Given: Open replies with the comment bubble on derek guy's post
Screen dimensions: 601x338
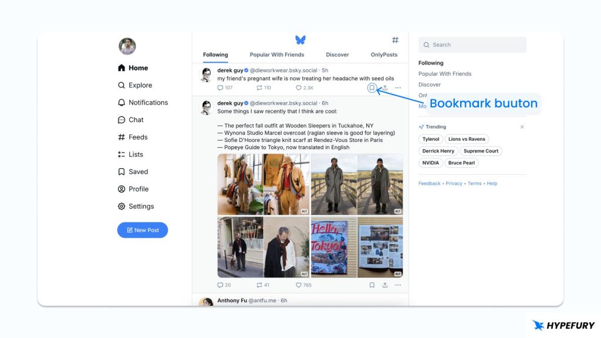Looking at the screenshot, I should coord(220,87).
